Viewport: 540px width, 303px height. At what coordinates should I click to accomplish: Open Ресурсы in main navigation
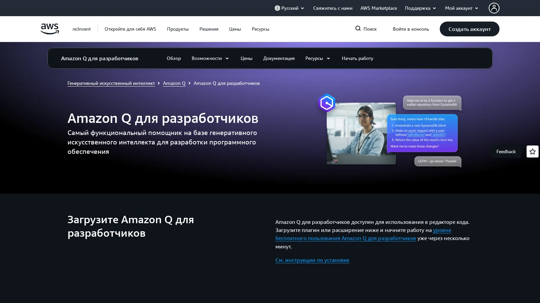261,29
